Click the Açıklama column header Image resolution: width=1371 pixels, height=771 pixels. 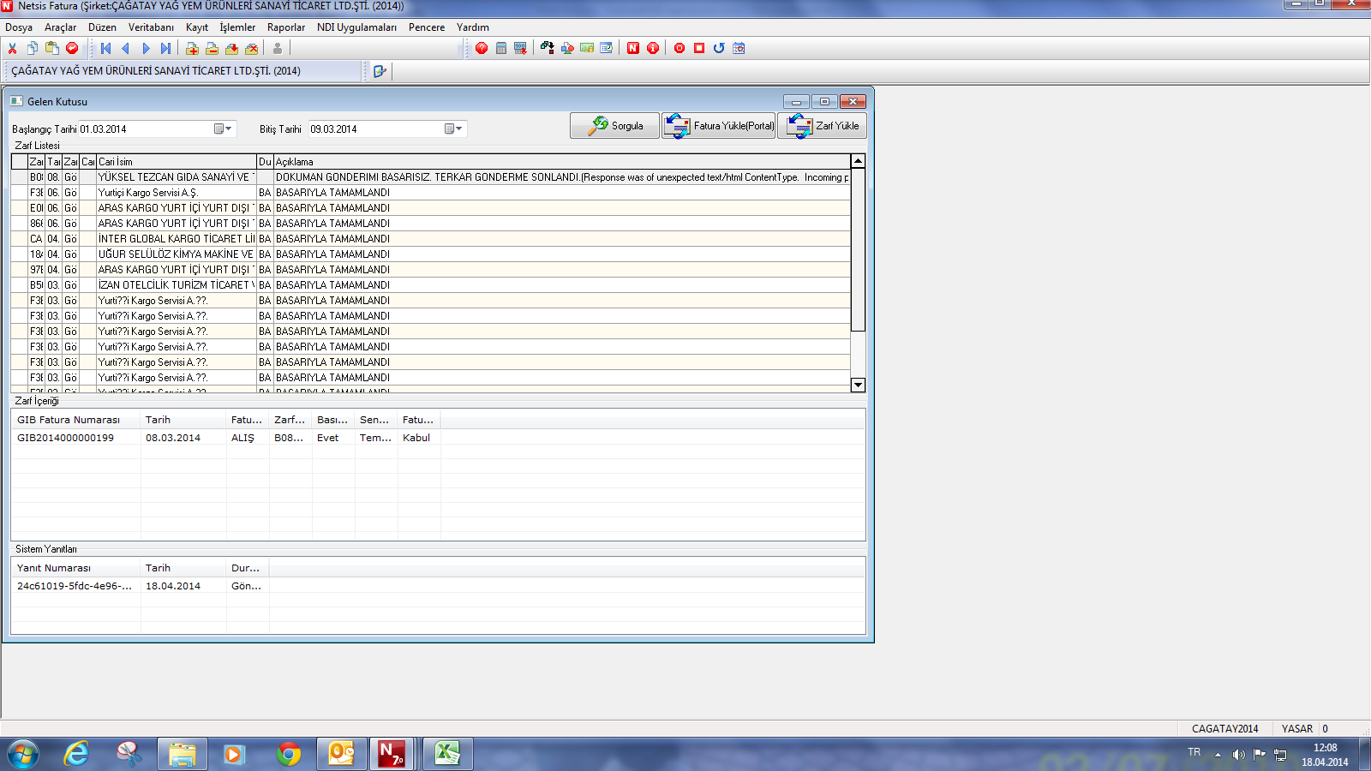[x=557, y=162]
